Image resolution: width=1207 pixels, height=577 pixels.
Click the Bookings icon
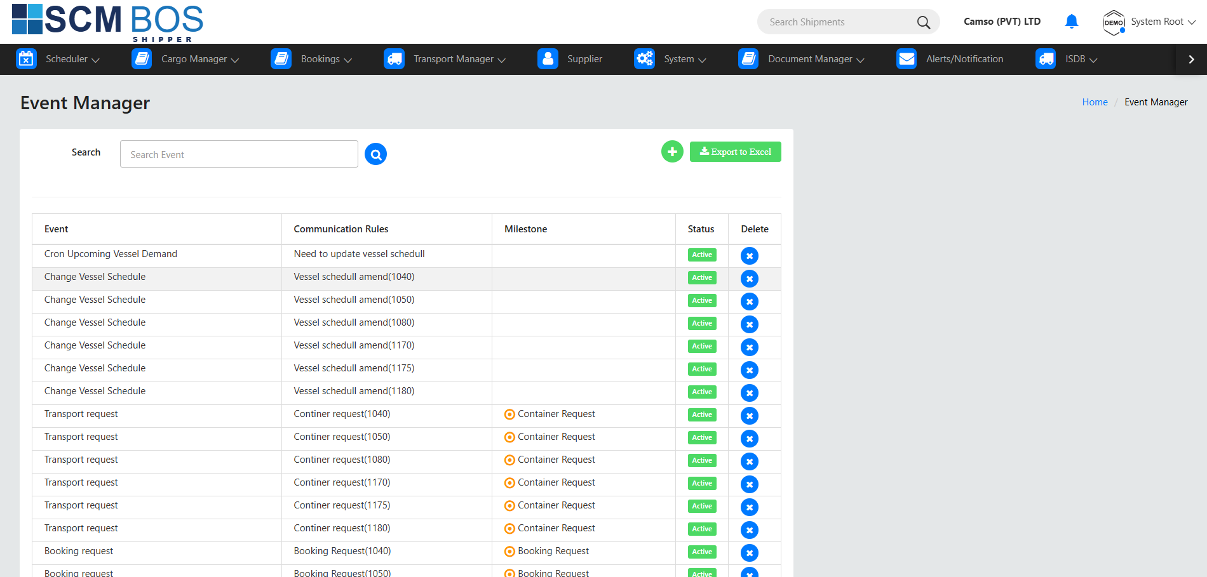[x=281, y=59]
